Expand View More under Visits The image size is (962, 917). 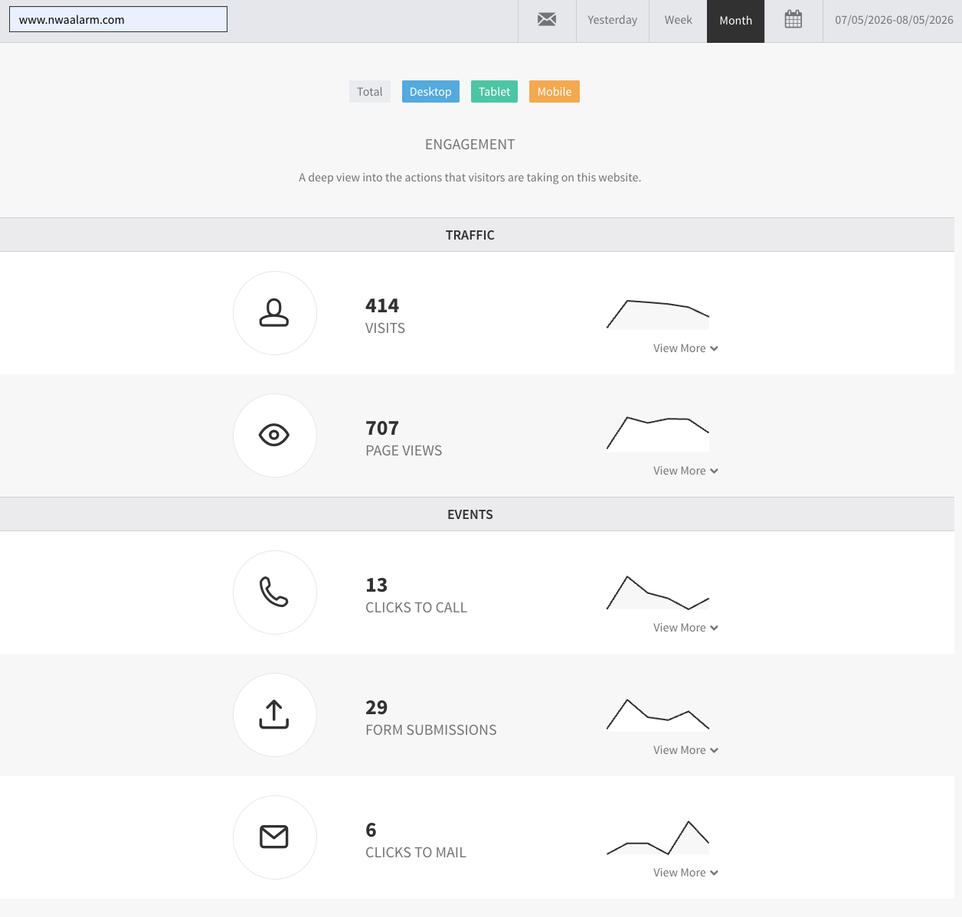coord(686,348)
